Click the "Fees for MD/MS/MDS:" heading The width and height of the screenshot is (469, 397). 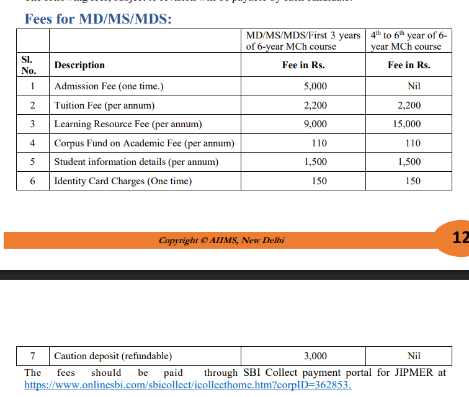click(x=98, y=19)
